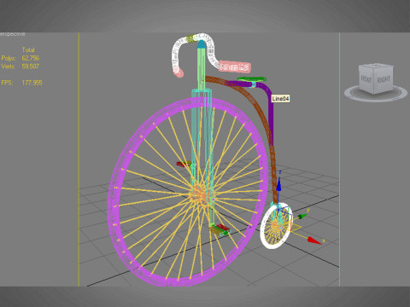Click the RIGHT face of the ViewCube

point(384,79)
